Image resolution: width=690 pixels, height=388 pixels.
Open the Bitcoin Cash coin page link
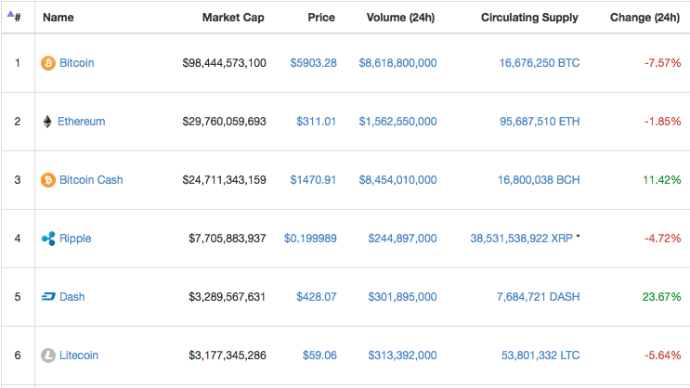click(91, 180)
